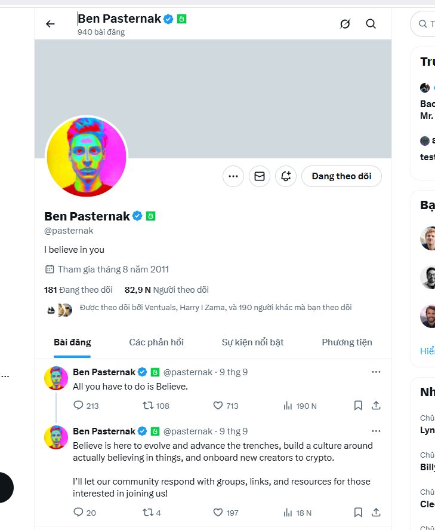The image size is (435, 530).
Task: Bookmark the "All you have to do" post
Action: (x=358, y=406)
